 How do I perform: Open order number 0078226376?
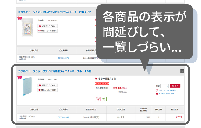point(63,58)
